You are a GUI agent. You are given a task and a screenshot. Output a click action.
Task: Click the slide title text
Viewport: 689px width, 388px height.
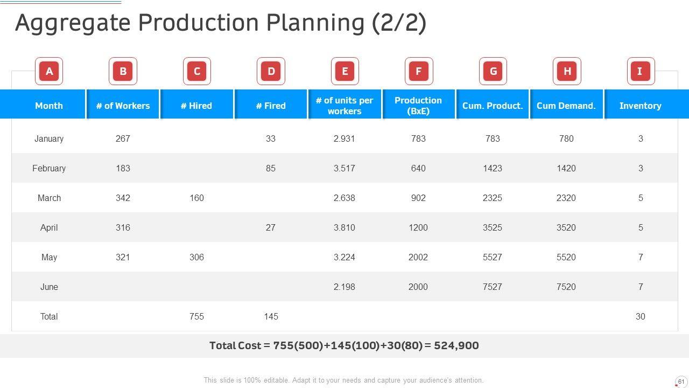(x=221, y=23)
